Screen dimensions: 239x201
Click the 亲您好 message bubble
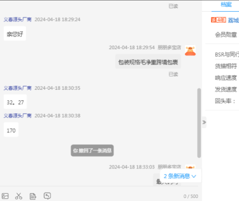15,34
